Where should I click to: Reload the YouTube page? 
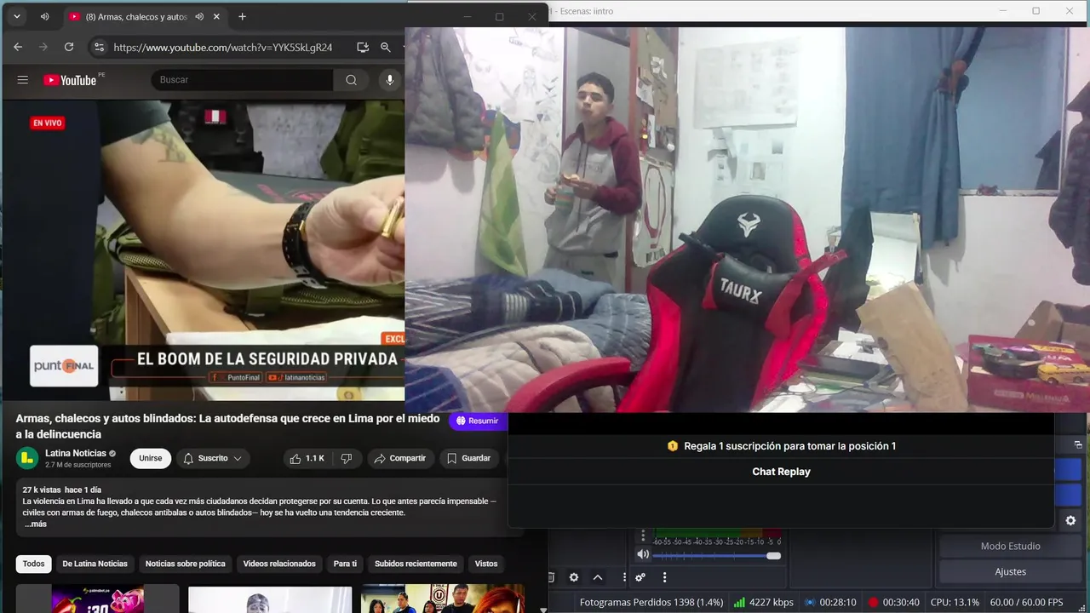pyautogui.click(x=69, y=48)
